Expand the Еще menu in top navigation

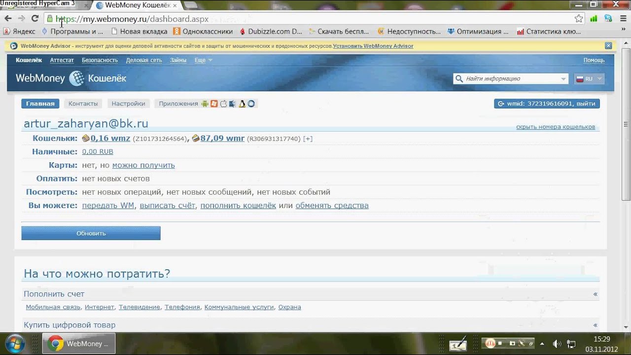pos(203,60)
